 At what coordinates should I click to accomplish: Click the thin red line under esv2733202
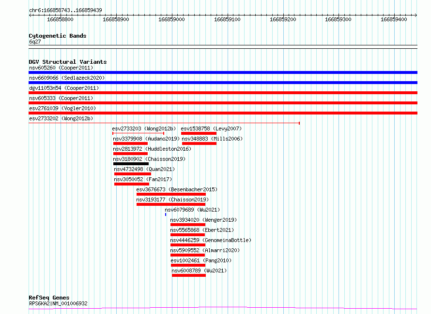(164, 123)
